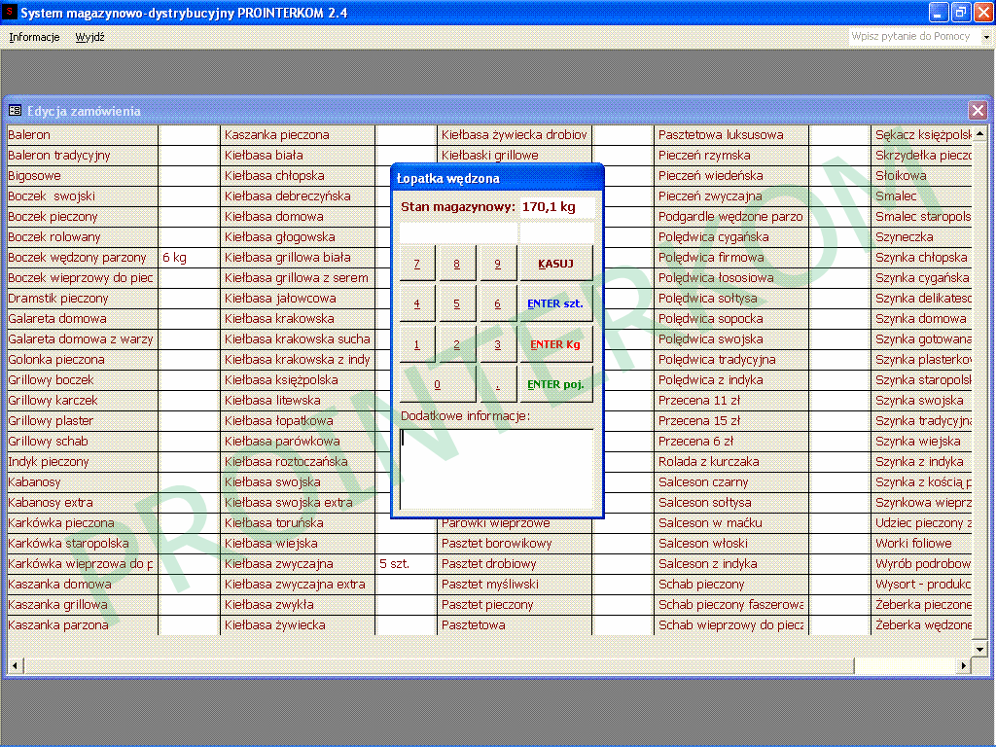Click the horizontal scrollbar right arrow
The height and width of the screenshot is (747, 996).
click(964, 666)
